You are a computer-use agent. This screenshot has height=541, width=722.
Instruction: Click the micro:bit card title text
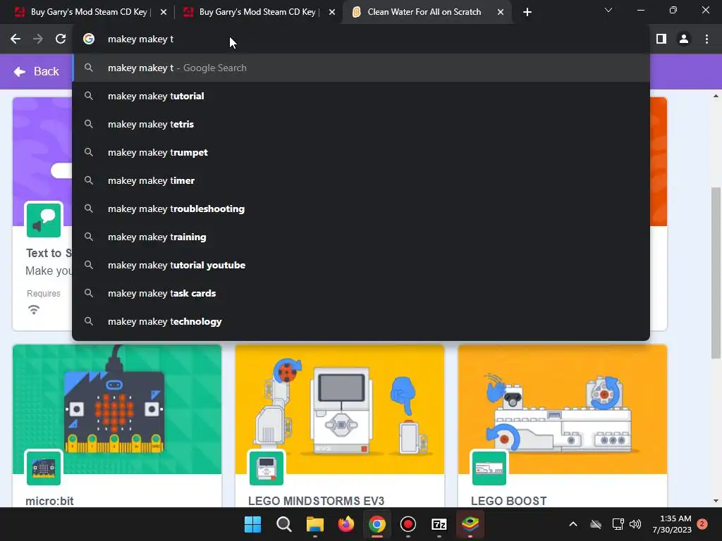click(x=49, y=501)
